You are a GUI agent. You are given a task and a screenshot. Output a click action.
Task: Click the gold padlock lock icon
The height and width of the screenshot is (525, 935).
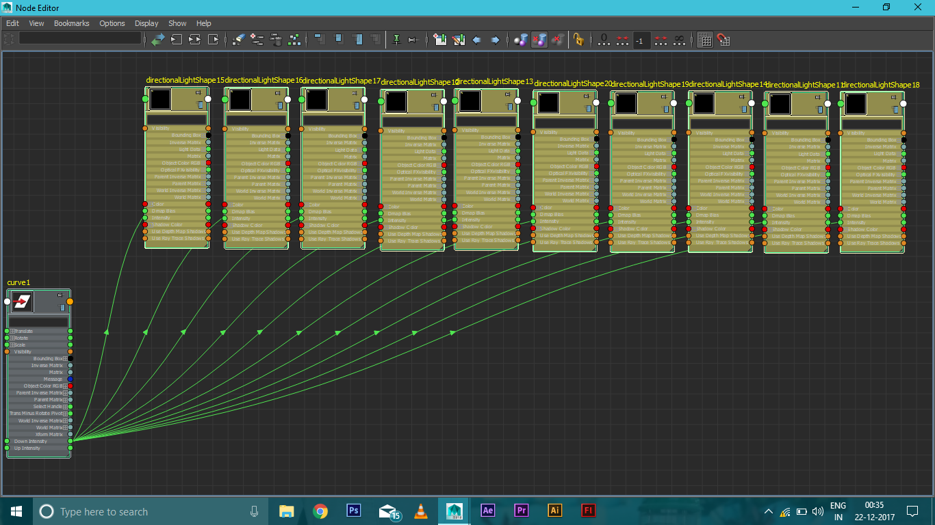click(578, 40)
